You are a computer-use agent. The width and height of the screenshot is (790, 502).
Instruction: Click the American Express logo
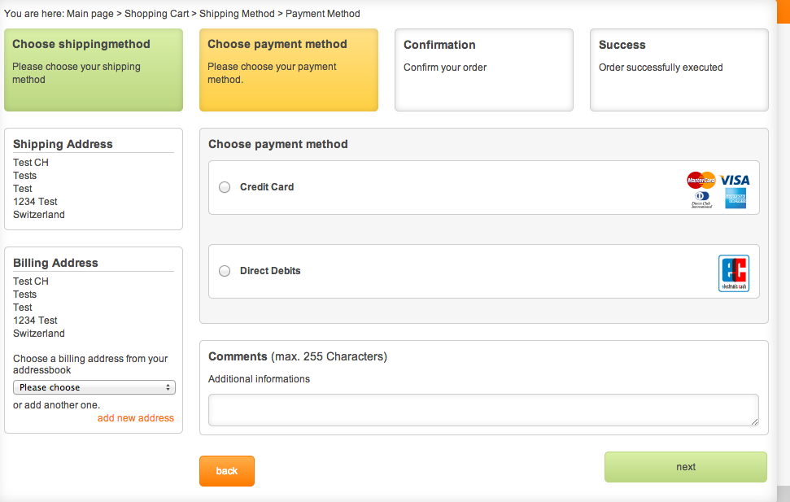[735, 199]
